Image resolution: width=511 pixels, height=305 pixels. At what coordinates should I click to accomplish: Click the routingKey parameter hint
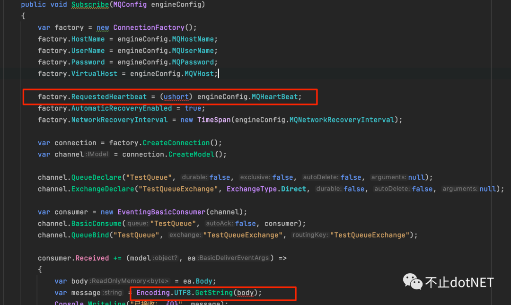click(309, 235)
